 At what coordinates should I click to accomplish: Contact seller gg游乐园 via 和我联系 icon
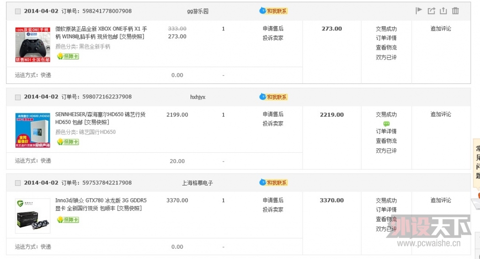click(273, 11)
